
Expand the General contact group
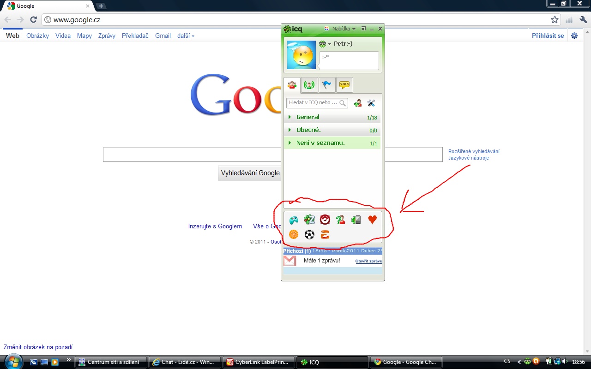(x=290, y=117)
